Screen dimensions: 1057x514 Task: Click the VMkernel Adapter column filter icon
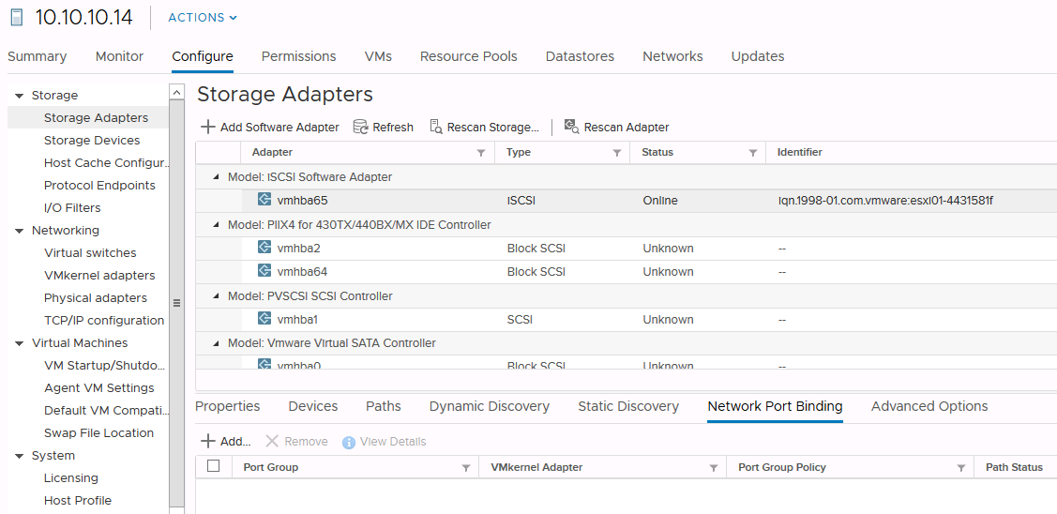click(713, 468)
